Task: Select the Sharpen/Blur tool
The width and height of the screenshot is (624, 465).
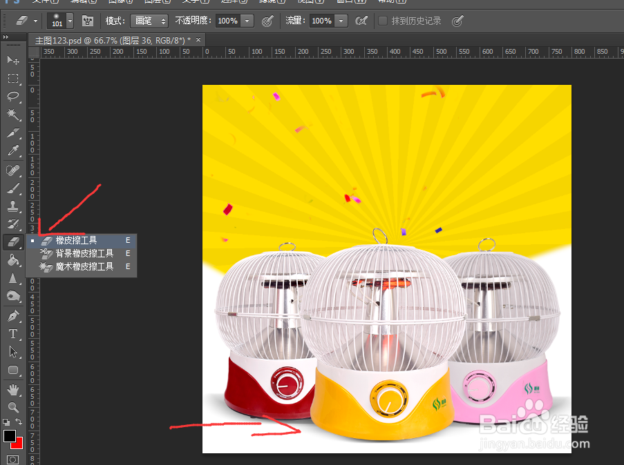Action: coord(12,278)
